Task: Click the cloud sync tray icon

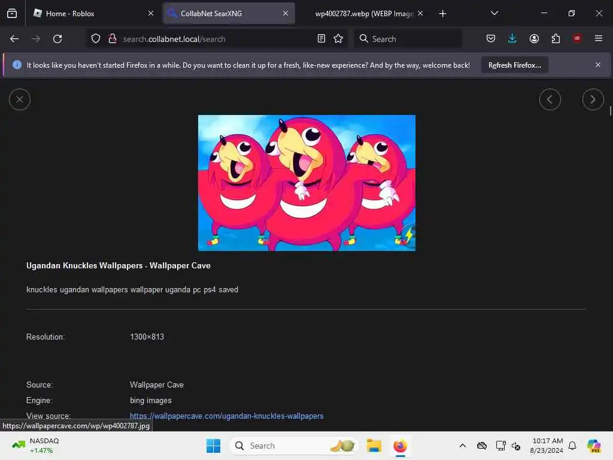Action: click(x=482, y=446)
